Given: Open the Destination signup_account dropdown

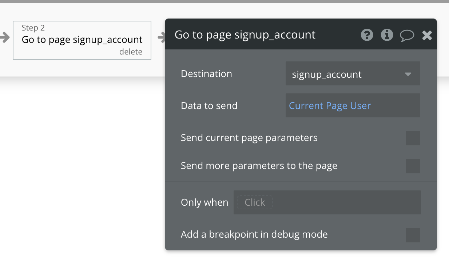Looking at the screenshot, I should click(x=346, y=74).
